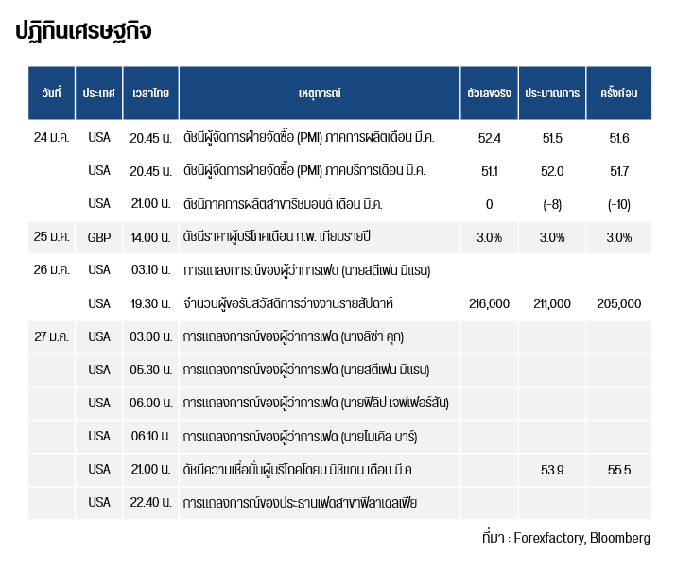This screenshot has width=676, height=569.
Task: Click the เหตุการณ์ column header
Action: 319,94
